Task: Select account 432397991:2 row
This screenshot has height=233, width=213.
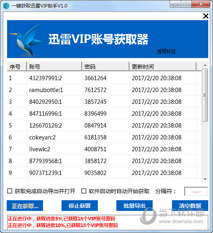Action: click(x=104, y=78)
